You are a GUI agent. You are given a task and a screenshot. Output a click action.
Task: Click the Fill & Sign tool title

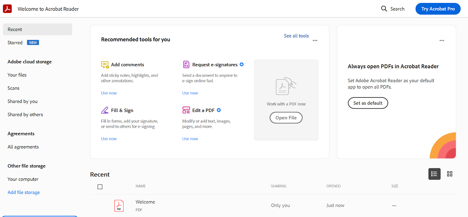pyautogui.click(x=122, y=110)
